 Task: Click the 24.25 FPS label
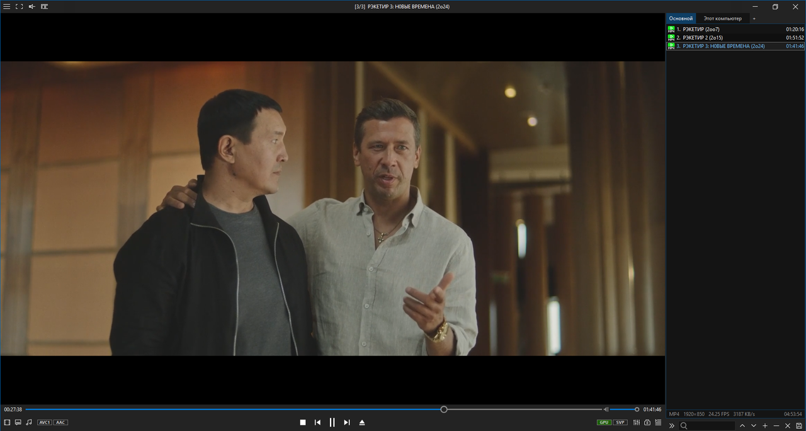click(719, 414)
